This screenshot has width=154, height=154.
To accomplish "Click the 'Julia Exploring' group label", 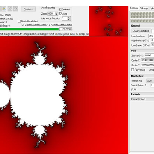I will 48,7.
